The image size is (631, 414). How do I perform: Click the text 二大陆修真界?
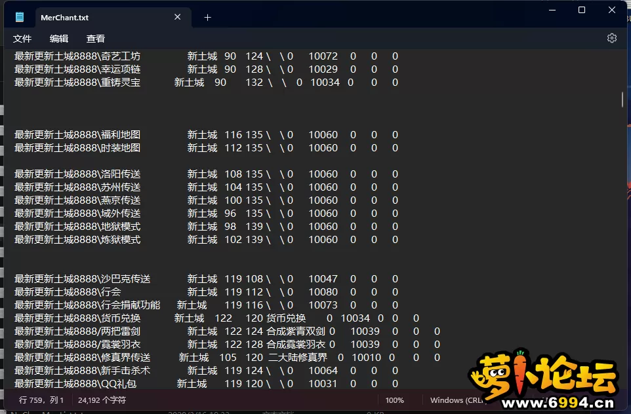(x=298, y=358)
